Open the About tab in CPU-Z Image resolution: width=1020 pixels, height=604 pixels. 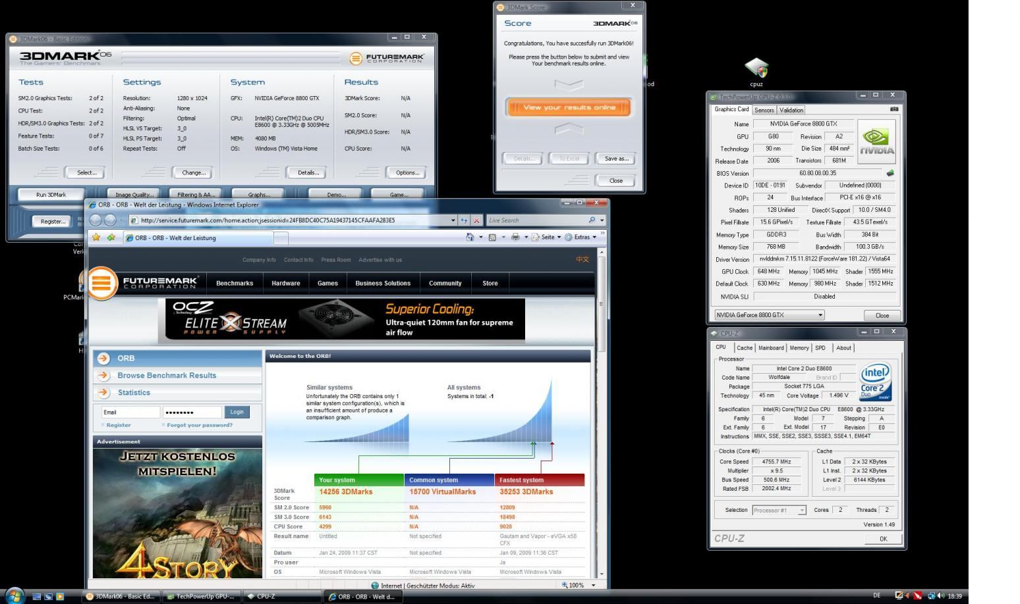pos(843,347)
